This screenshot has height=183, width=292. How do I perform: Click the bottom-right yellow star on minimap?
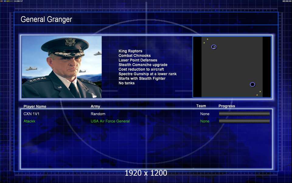[x=257, y=95]
